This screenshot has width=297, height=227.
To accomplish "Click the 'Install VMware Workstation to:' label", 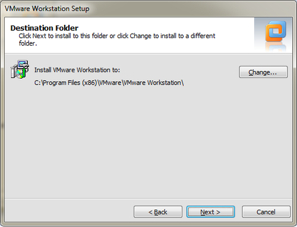I will pyautogui.click(x=77, y=70).
